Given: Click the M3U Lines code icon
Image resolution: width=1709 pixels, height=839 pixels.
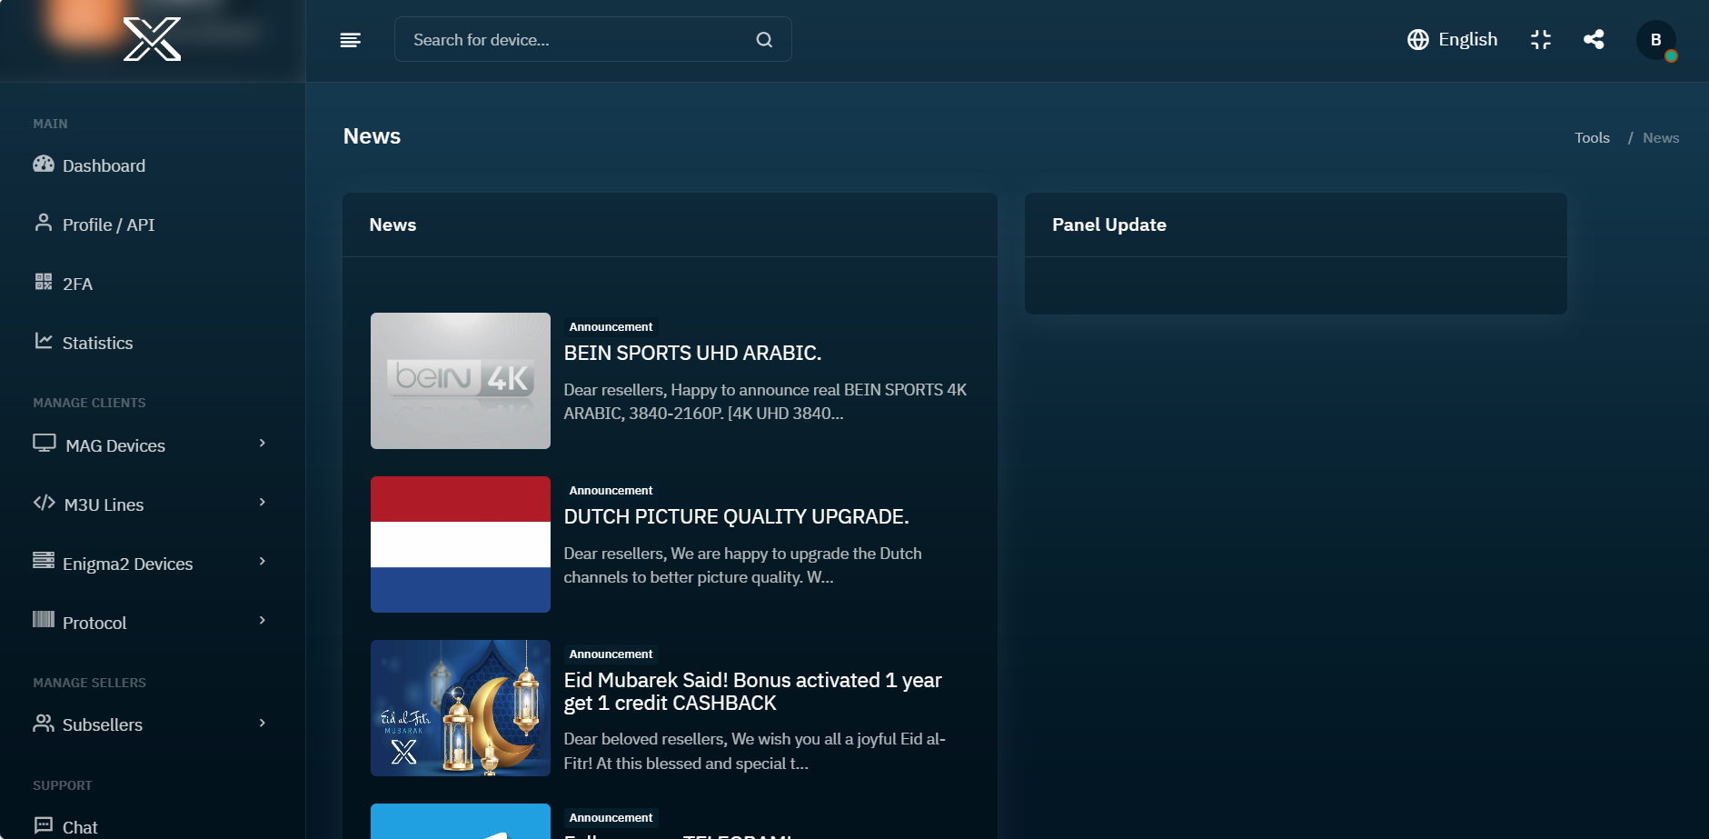Looking at the screenshot, I should [x=44, y=503].
